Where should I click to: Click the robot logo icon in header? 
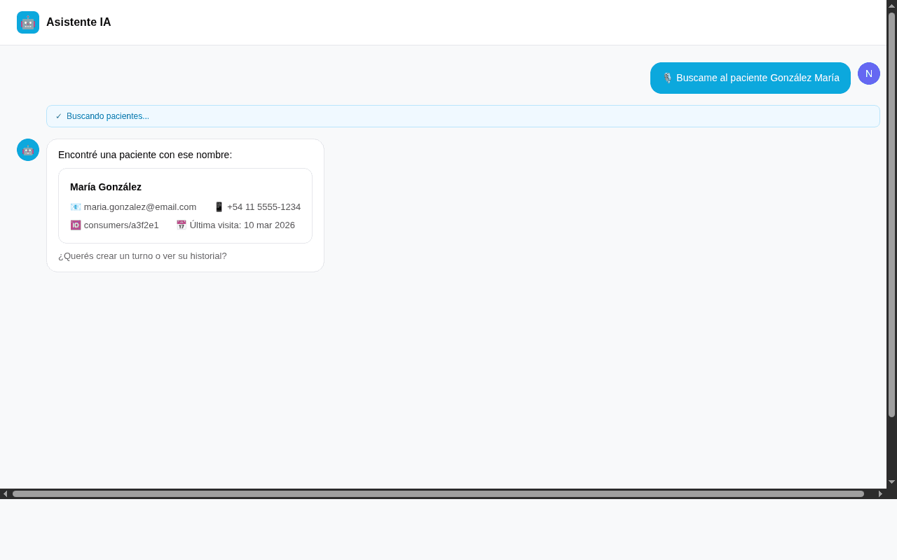28,22
